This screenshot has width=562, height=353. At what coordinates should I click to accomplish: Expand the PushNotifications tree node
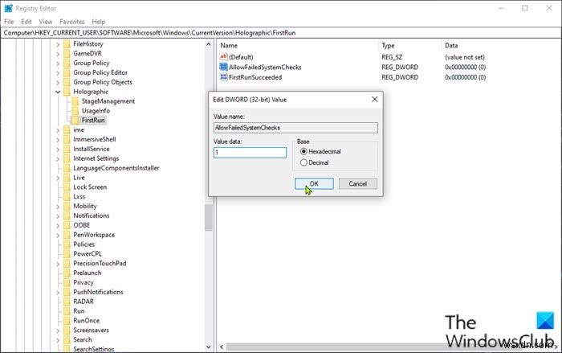pyautogui.click(x=58, y=293)
